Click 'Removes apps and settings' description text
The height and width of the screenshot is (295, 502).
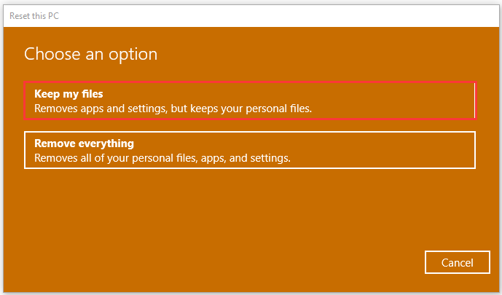point(101,109)
